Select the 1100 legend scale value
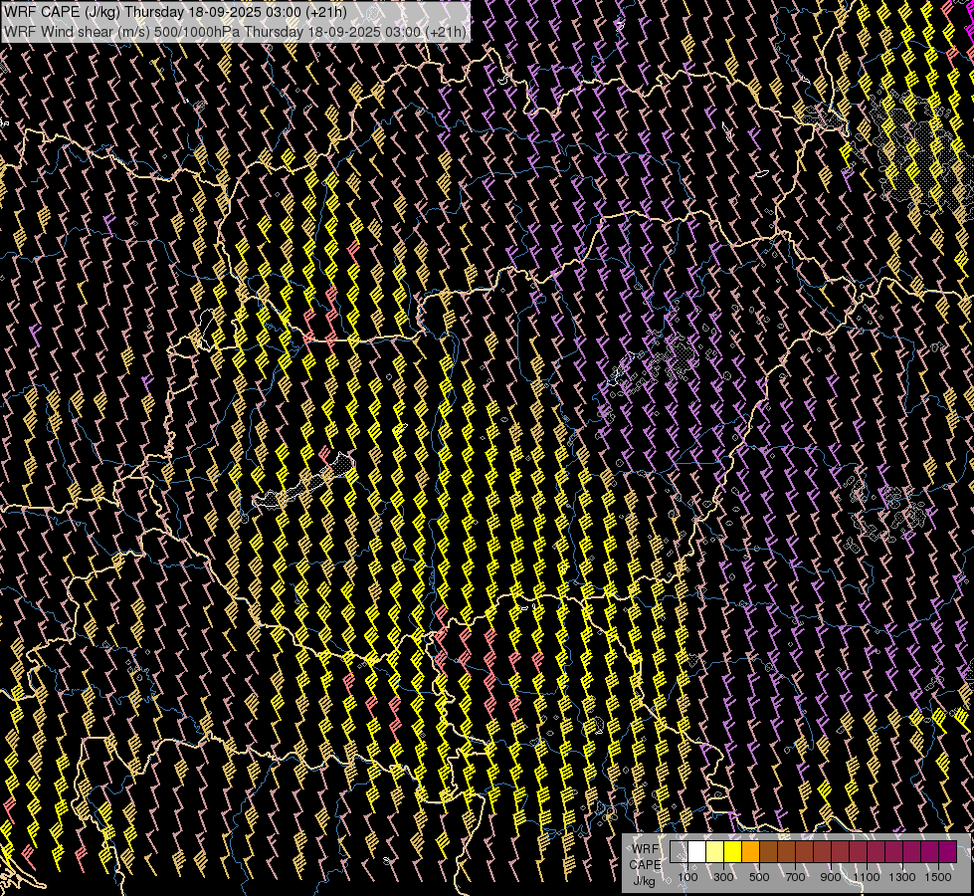 click(867, 877)
